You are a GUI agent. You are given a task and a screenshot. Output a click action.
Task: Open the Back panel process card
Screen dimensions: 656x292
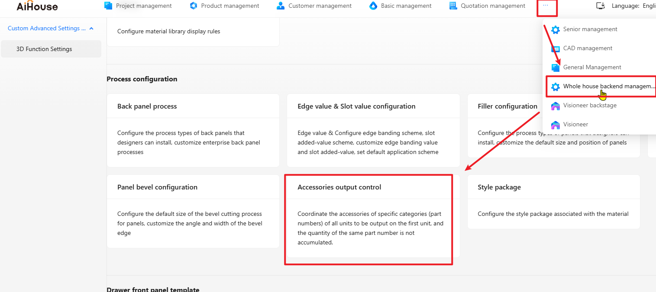193,130
